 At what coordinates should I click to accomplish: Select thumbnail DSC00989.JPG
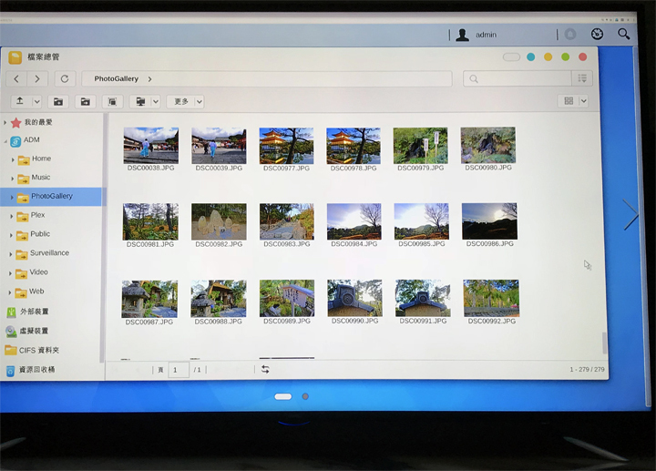[x=287, y=298]
